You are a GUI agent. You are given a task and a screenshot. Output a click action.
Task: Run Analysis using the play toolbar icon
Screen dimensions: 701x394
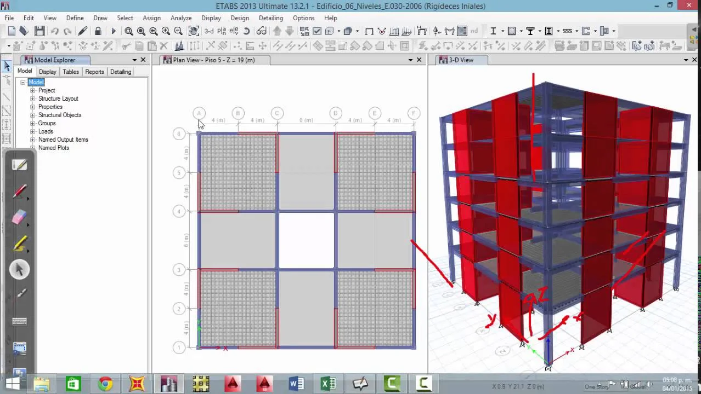113,31
